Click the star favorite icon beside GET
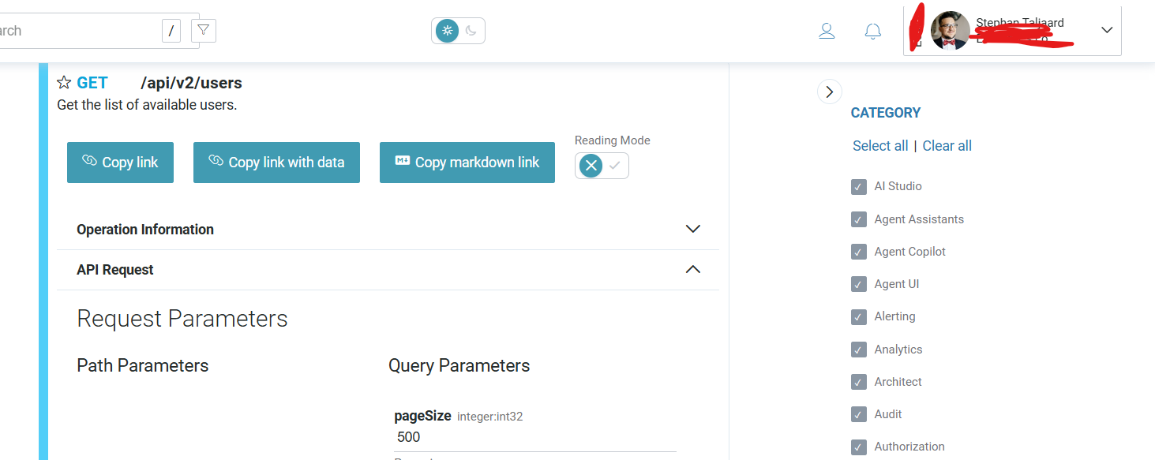 coord(64,83)
